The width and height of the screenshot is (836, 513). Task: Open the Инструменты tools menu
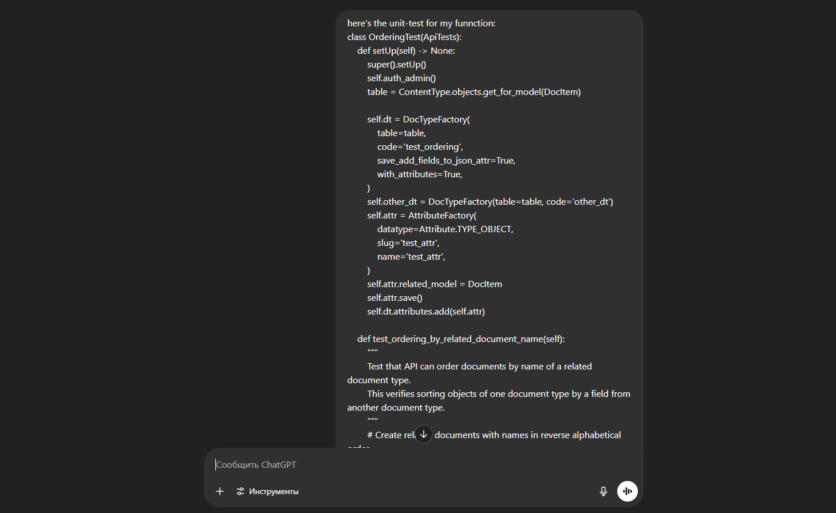(x=267, y=491)
